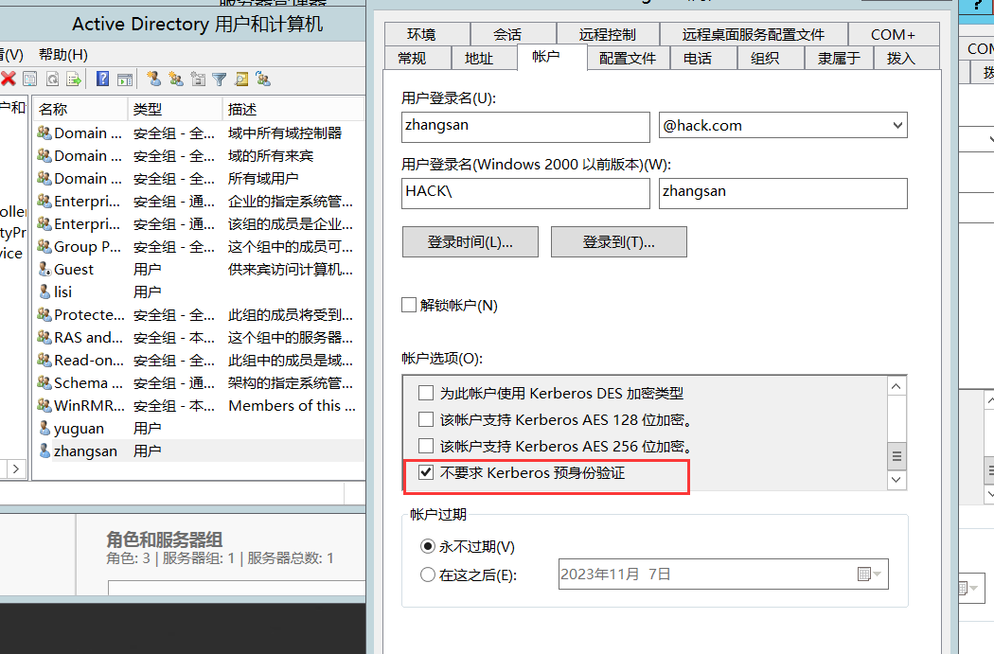994x654 pixels.
Task: Click the zhangsan user logon name field
Action: point(525,125)
